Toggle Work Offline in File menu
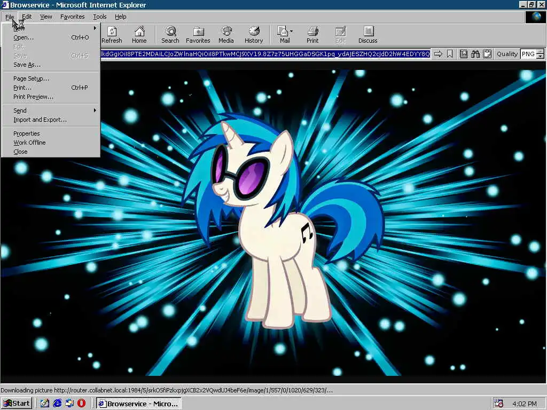The height and width of the screenshot is (410, 547). 51,143
